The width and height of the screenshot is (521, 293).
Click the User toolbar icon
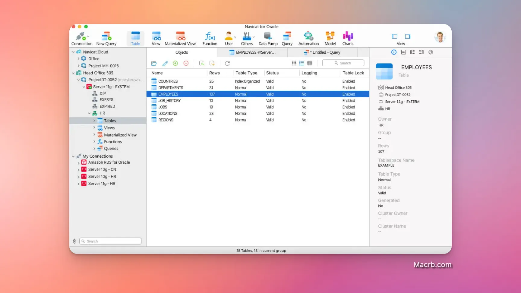pyautogui.click(x=229, y=39)
